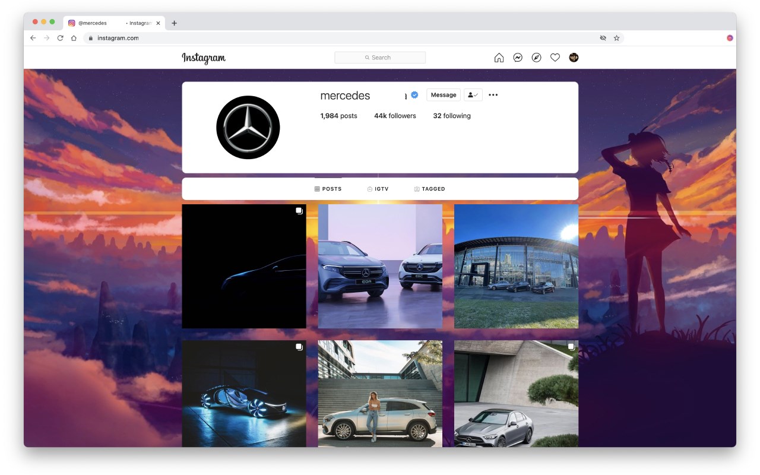
Task: Click the browser back arrow
Action: coord(33,38)
